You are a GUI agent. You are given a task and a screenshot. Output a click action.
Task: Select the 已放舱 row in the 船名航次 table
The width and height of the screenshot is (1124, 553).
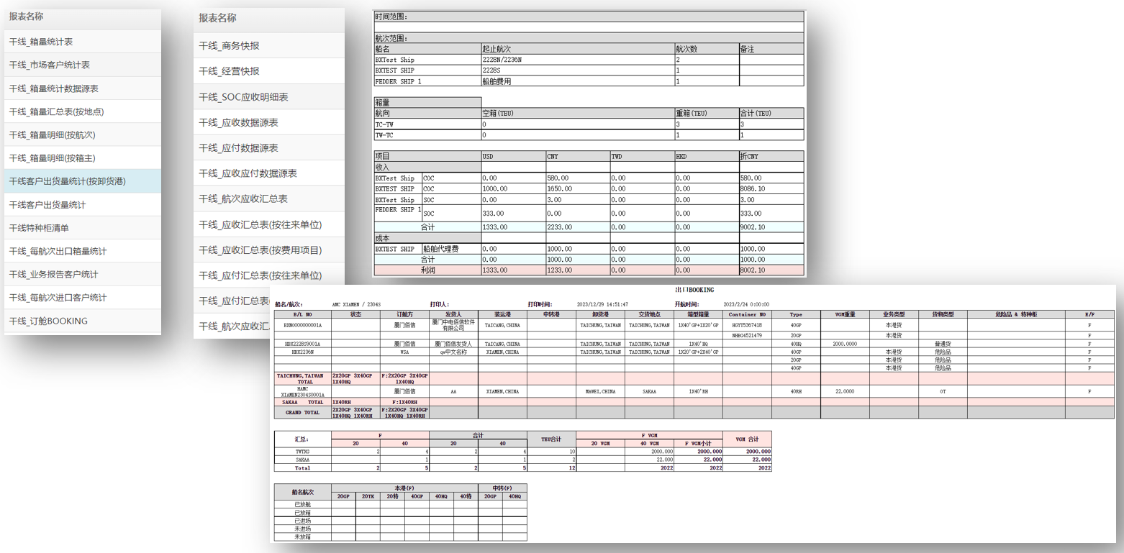301,503
